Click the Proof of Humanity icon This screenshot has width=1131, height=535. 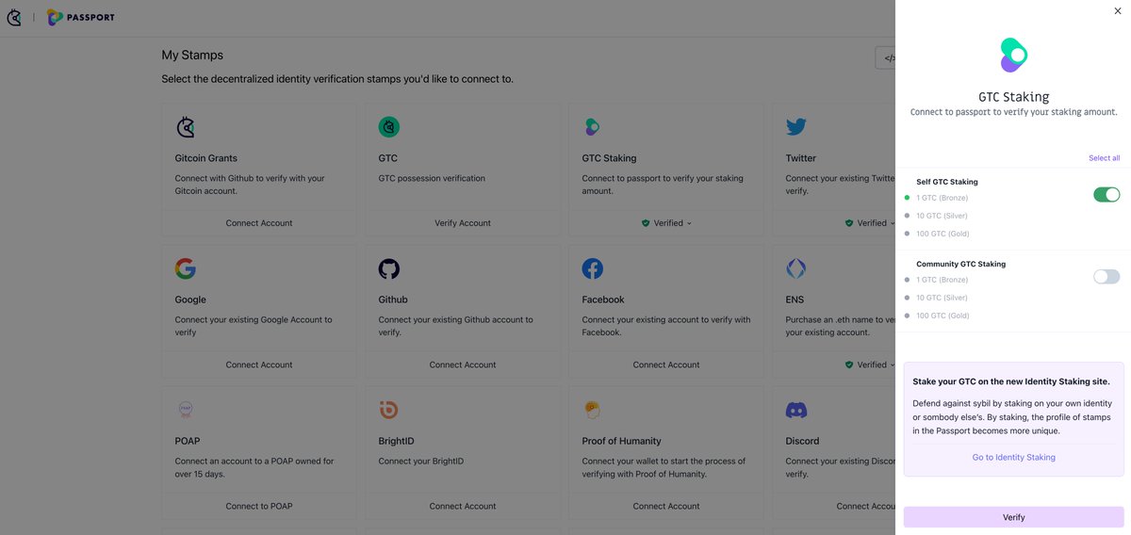coord(592,409)
